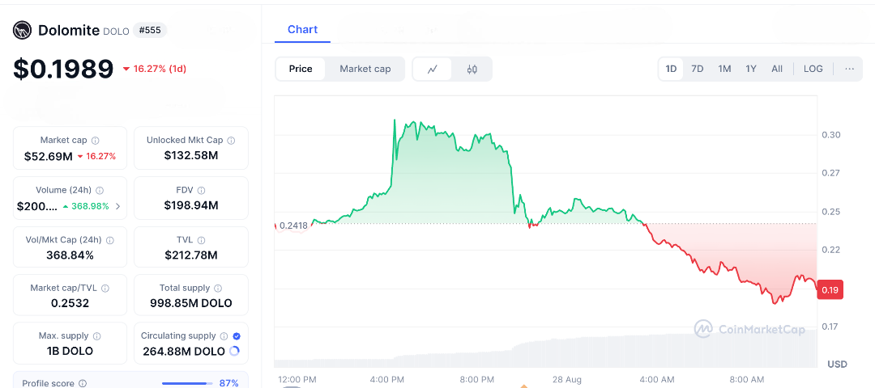Click the Total supply info icon
Screen dimensions: 875x388
click(219, 288)
